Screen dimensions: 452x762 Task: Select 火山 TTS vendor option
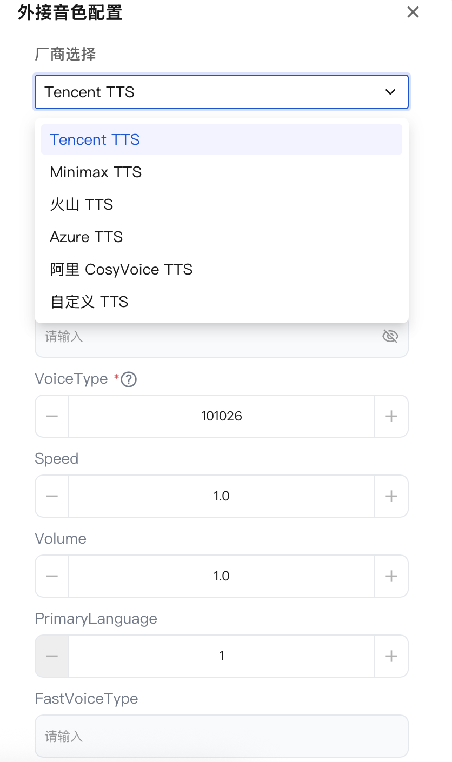point(82,204)
